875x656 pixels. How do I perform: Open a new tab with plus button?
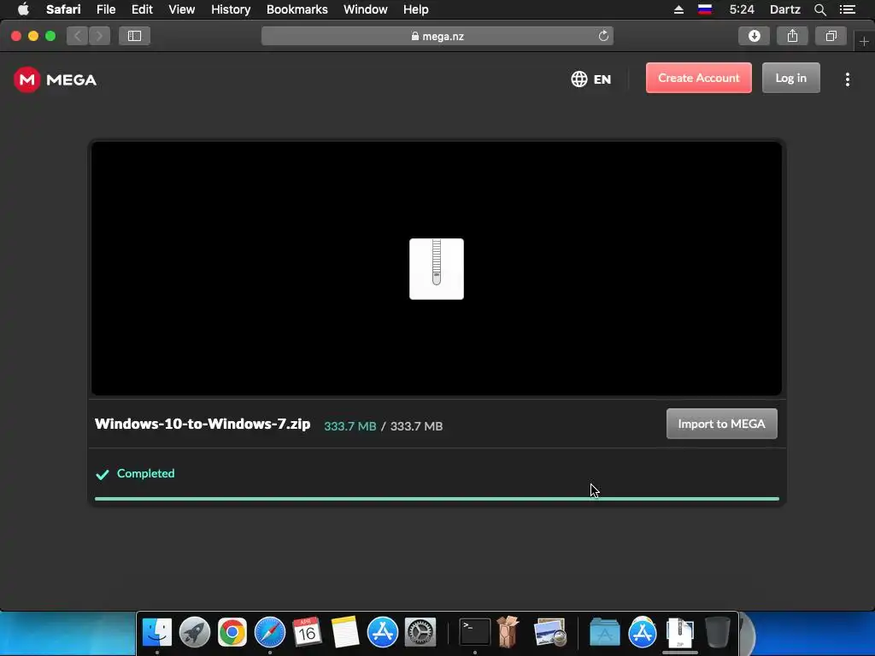pos(864,41)
